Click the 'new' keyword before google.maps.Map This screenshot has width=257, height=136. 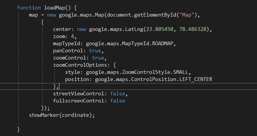pyautogui.click(x=51, y=15)
